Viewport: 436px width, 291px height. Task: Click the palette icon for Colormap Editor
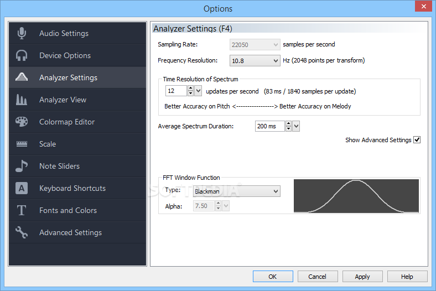[22, 122]
